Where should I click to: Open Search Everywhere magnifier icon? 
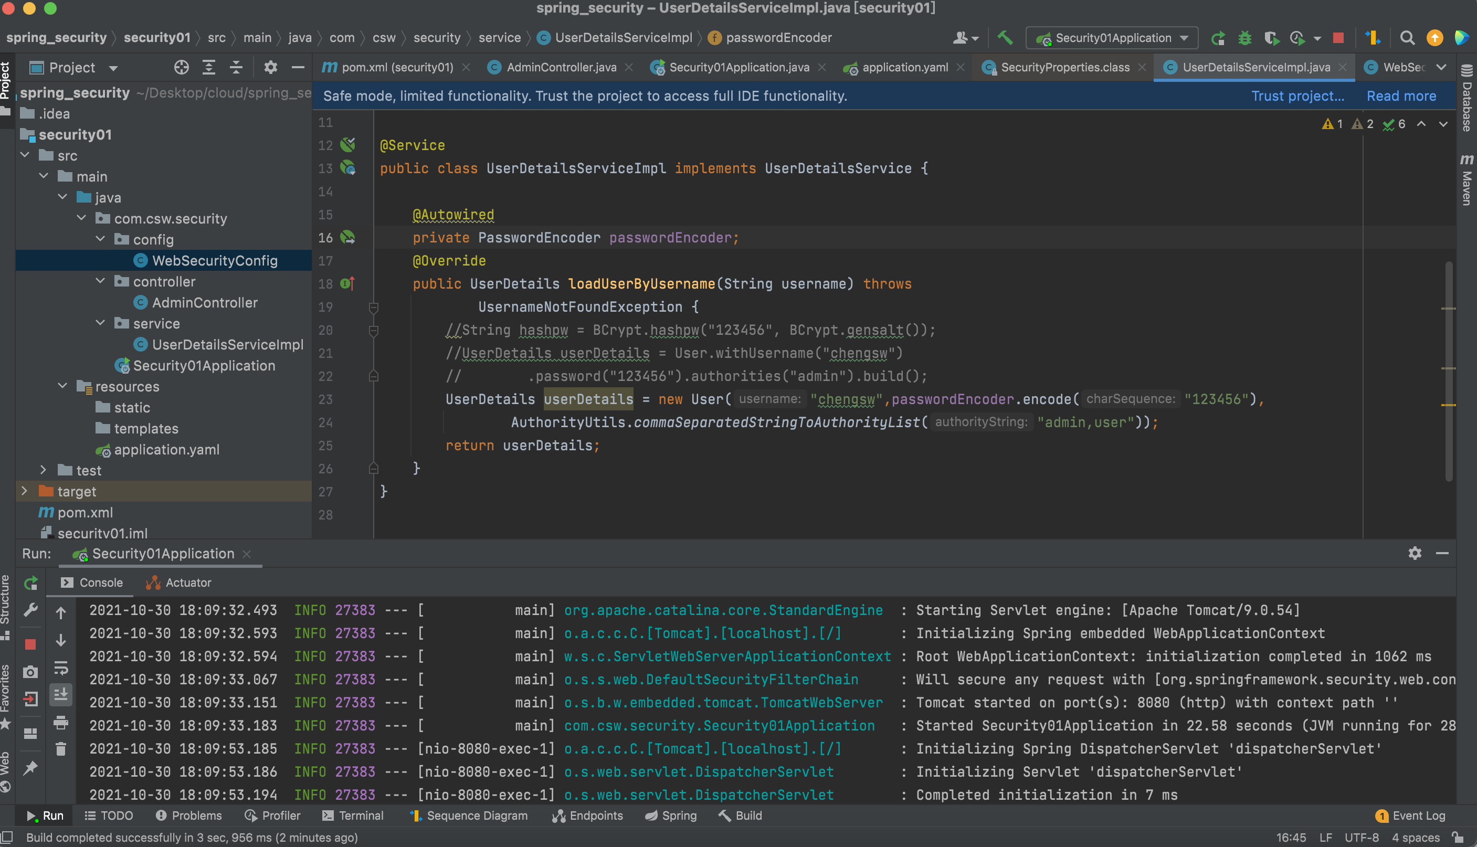tap(1407, 38)
